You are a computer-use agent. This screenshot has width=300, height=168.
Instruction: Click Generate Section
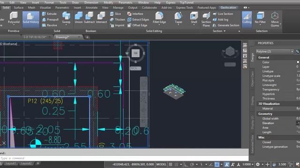(226, 25)
